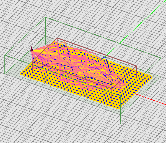Select the dark red cone-shaped source marker
Viewport: 166px width, 143px height.
(32, 49)
